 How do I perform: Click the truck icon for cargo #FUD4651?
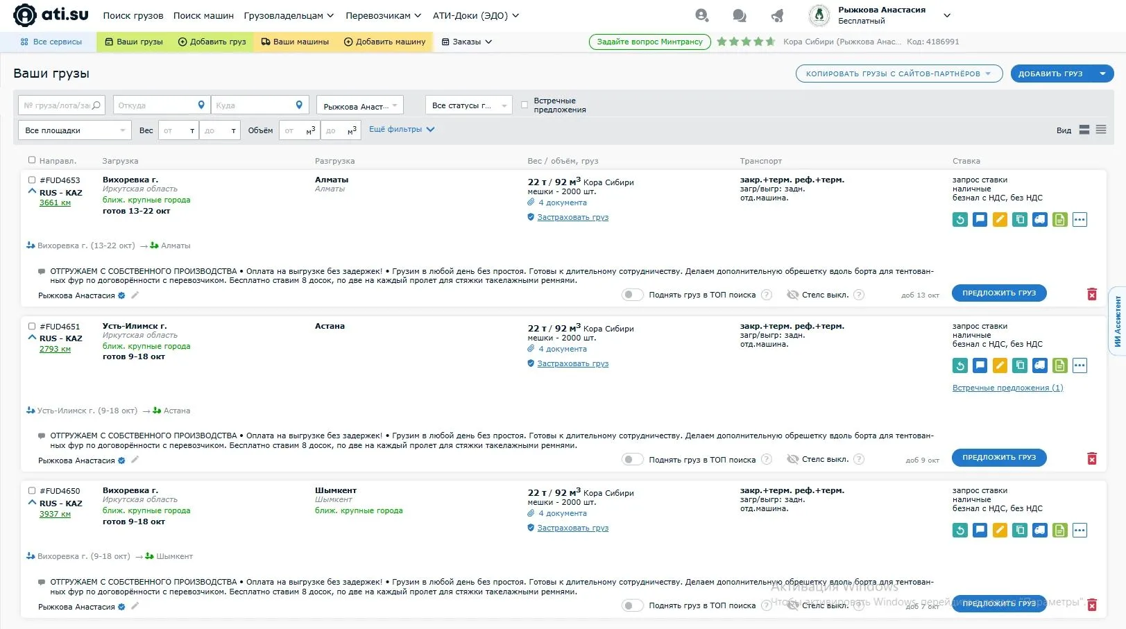(x=1040, y=365)
